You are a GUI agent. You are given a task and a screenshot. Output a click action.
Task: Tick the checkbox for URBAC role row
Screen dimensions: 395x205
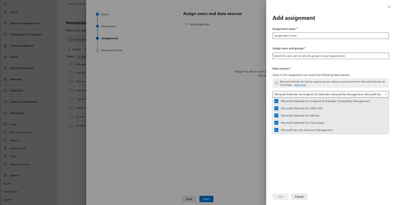[71, 108]
